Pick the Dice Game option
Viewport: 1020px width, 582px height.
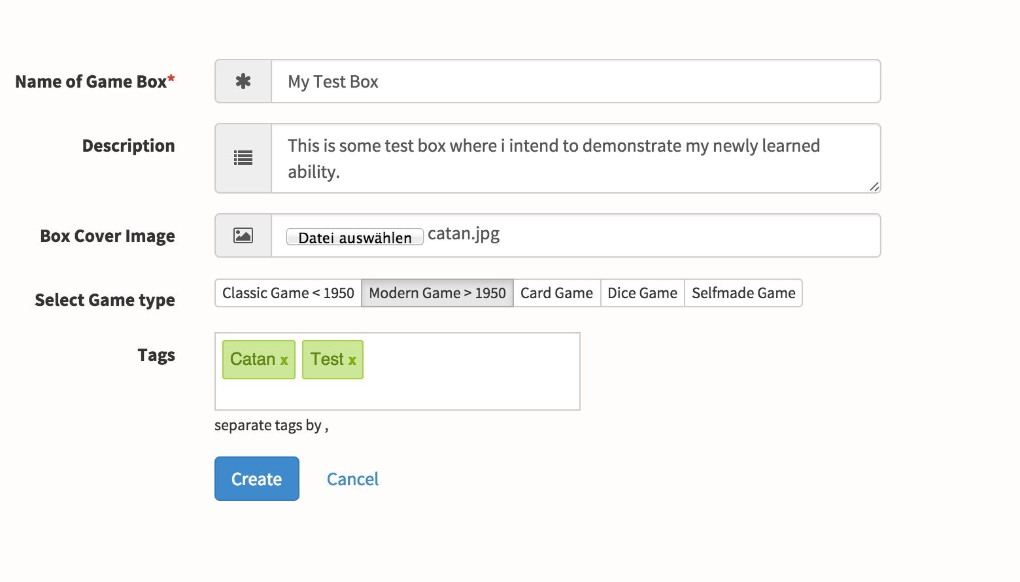click(642, 293)
